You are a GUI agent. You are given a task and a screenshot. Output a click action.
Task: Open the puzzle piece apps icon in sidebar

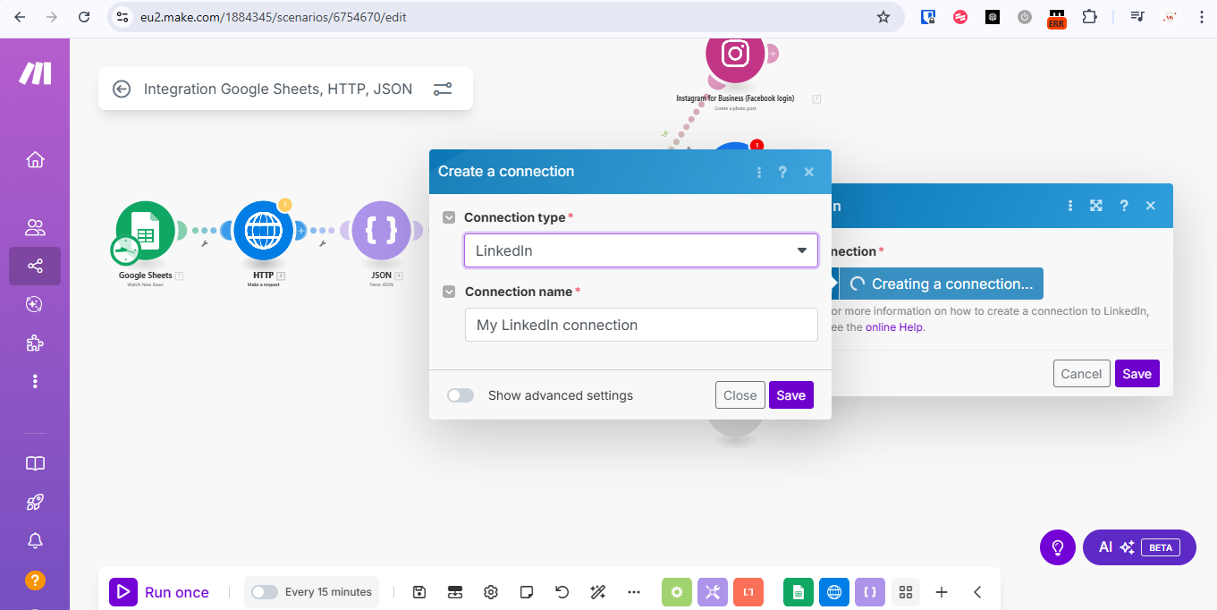[35, 343]
